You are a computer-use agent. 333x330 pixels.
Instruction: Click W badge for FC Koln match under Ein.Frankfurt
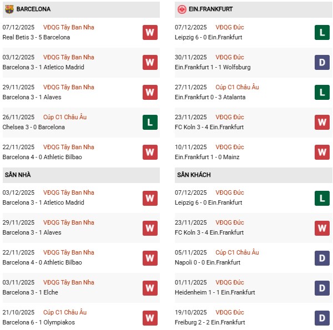pyautogui.click(x=322, y=123)
